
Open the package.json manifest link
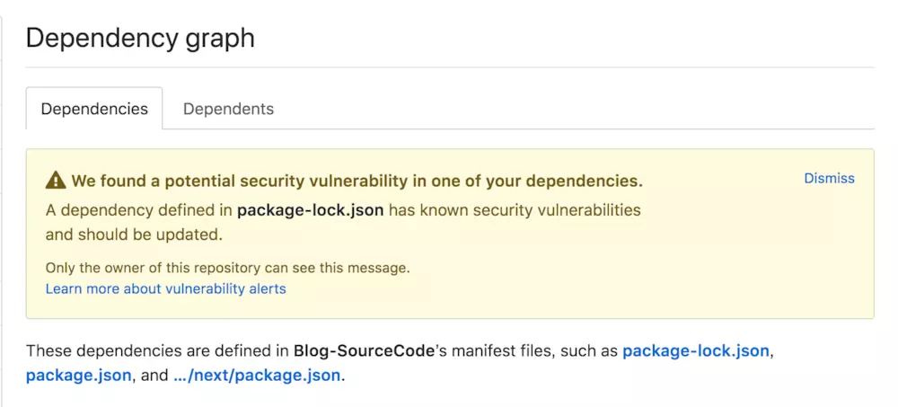tap(78, 376)
